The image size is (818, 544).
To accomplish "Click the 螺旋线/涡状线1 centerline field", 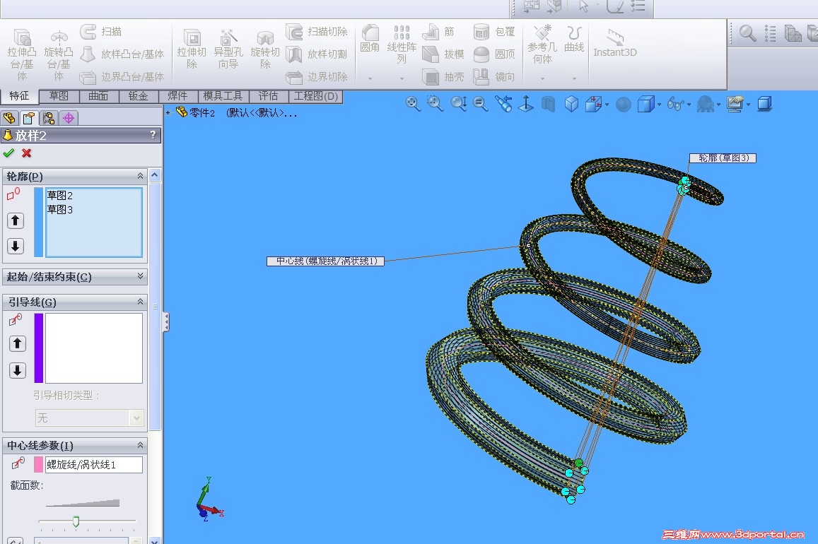I will point(93,465).
